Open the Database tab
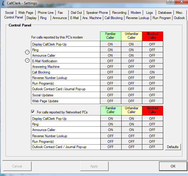This screenshot has height=176, width=188. [x=165, y=13]
